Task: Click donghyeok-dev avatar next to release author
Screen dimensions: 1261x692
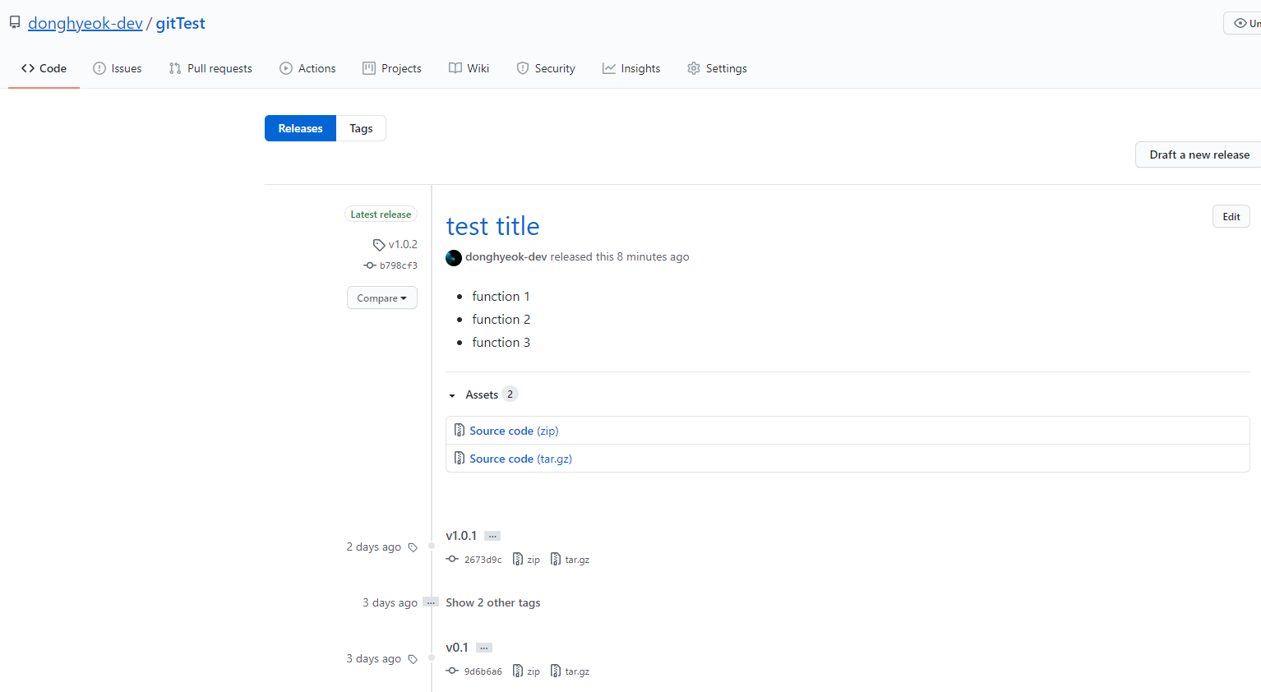Action: click(454, 257)
